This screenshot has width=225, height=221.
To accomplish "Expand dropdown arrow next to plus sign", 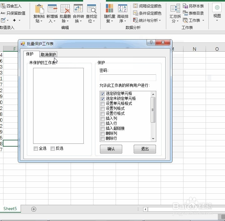I will (x=19, y=20).
